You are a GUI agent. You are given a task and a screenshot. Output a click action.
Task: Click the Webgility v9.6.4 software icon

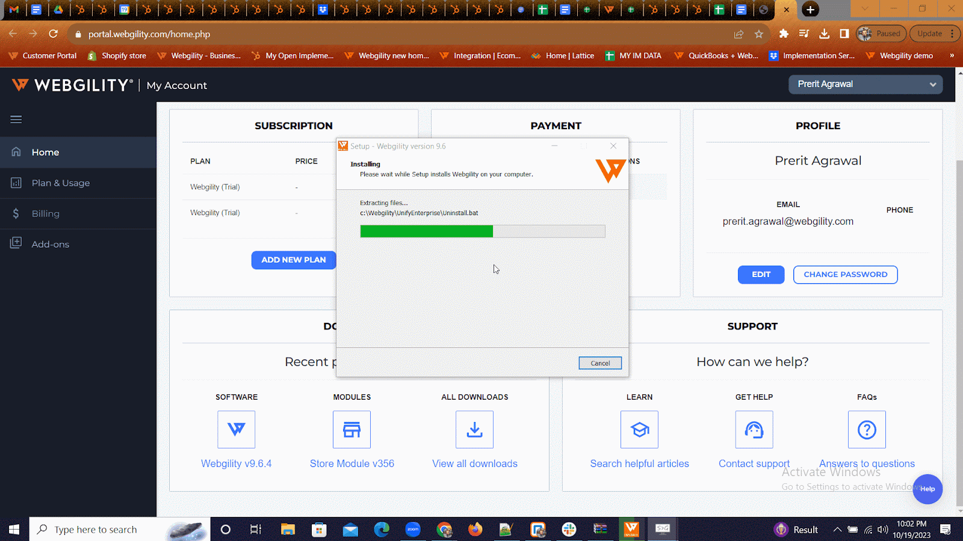pos(236,429)
